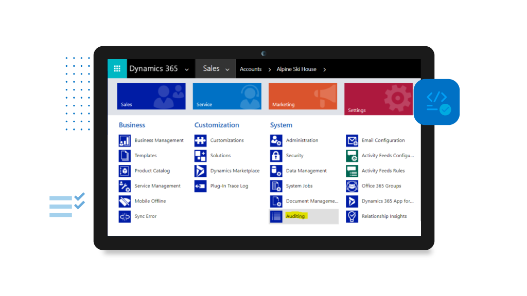Select the Marketing tile
Screen dimensions: 527x296
(x=303, y=96)
